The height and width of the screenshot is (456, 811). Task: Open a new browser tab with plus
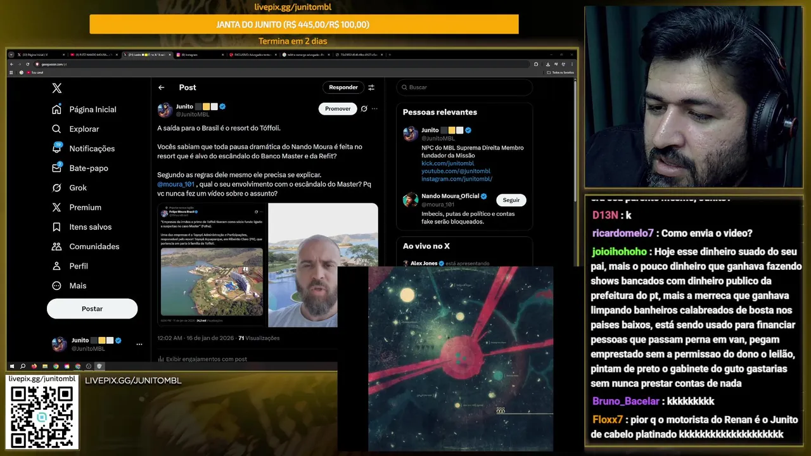(x=390, y=54)
